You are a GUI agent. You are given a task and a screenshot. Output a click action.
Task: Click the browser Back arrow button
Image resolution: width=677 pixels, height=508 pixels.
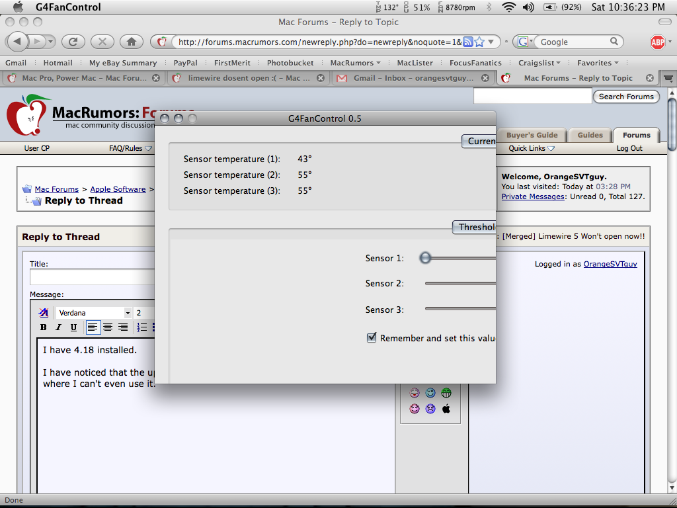click(x=17, y=42)
